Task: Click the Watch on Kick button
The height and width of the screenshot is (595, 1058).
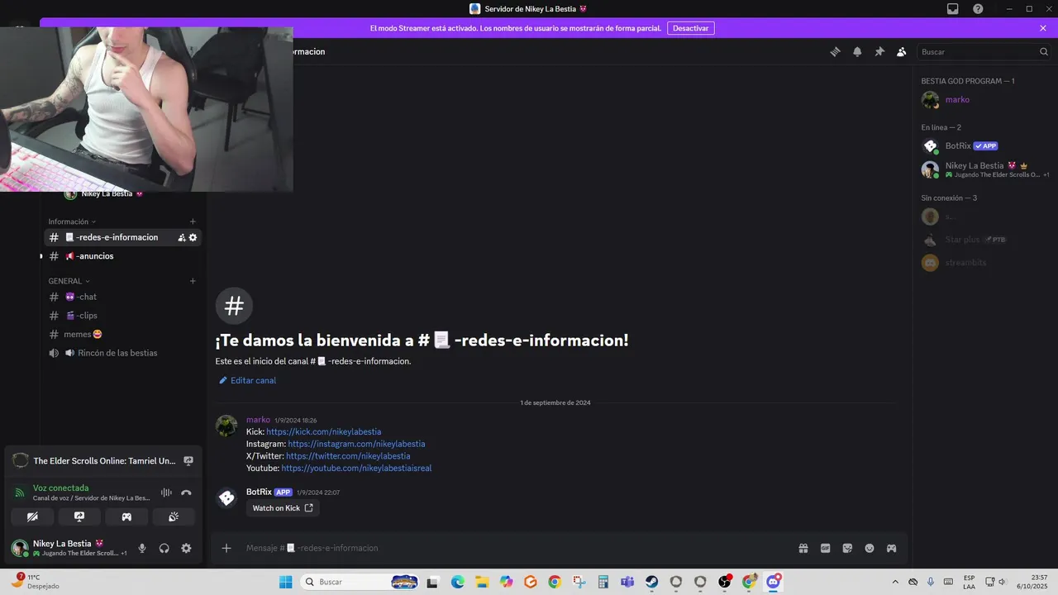Action: click(x=283, y=508)
